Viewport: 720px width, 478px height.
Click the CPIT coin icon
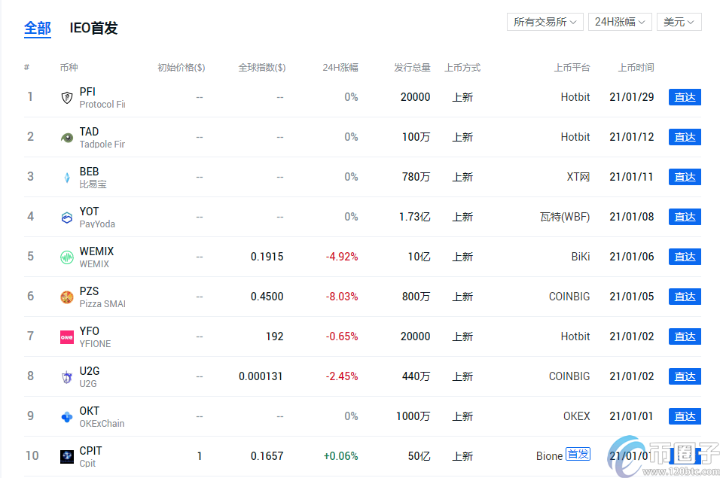[x=67, y=457]
